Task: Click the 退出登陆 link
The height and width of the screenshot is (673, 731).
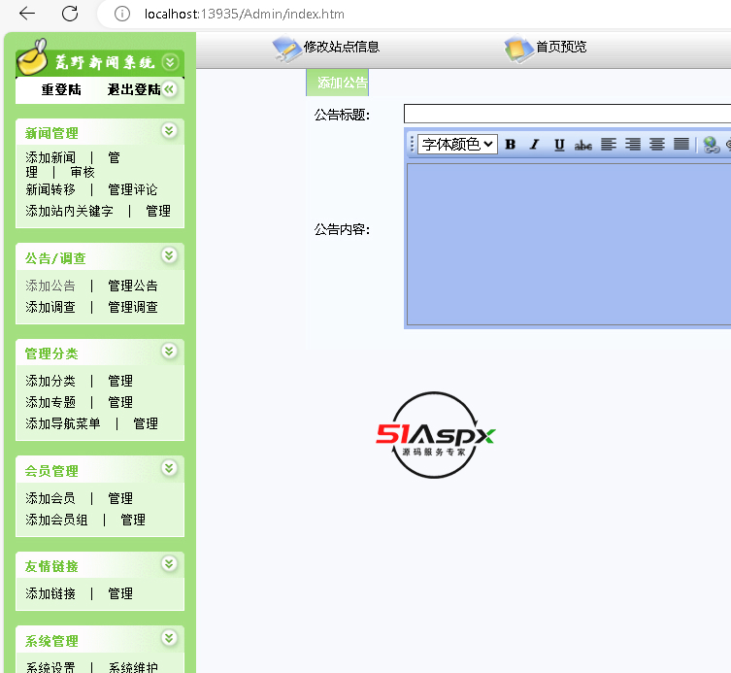Action: 134,89
